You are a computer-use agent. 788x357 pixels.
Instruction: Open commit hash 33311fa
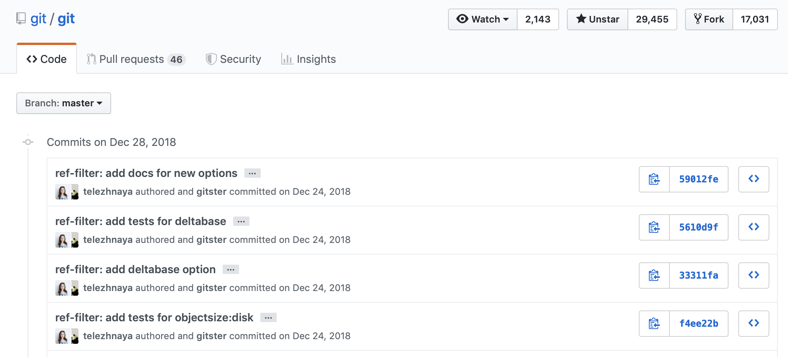699,276
